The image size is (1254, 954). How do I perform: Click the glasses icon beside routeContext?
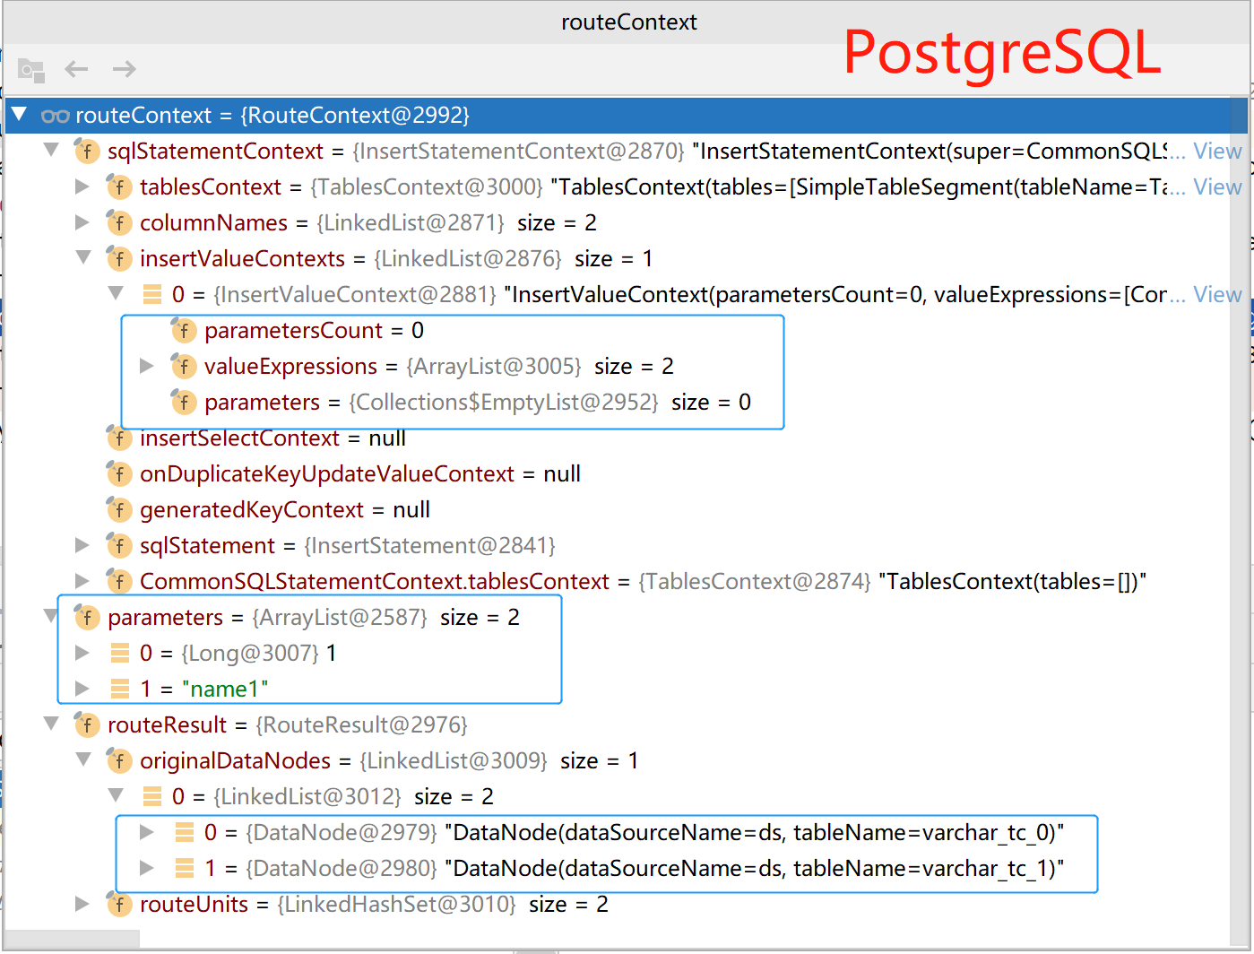tap(56, 115)
